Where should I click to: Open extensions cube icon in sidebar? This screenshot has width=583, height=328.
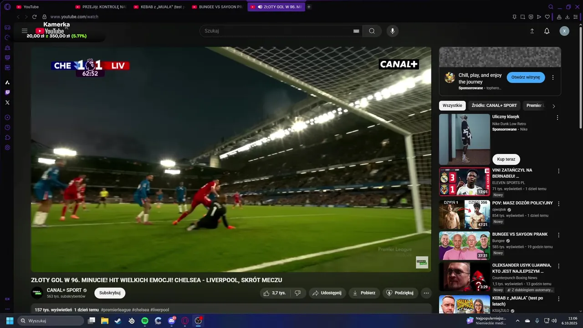point(7,138)
